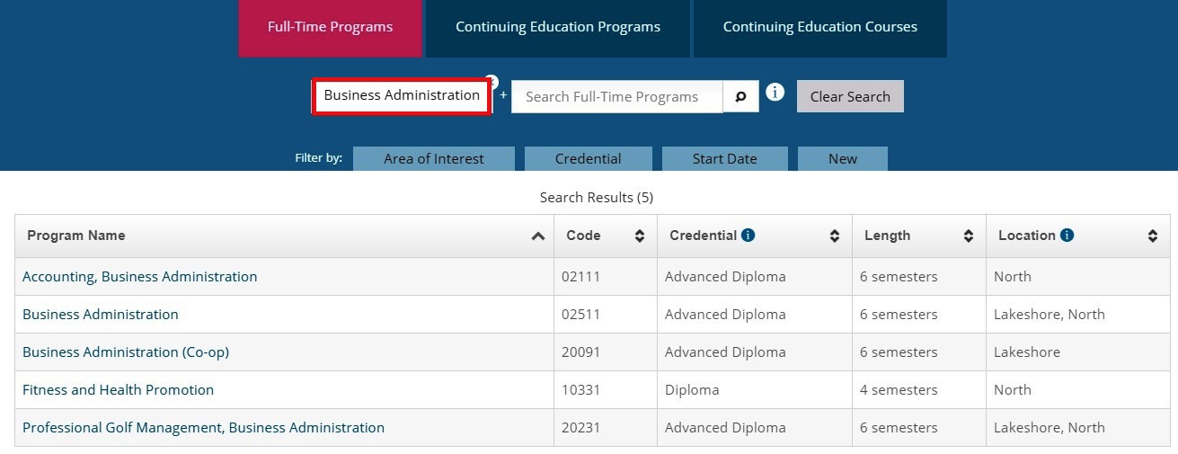The image size is (1178, 454).
Task: Click the search help info icon
Action: click(x=775, y=93)
